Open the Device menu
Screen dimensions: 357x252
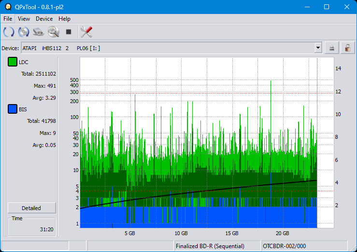pyautogui.click(x=44, y=19)
